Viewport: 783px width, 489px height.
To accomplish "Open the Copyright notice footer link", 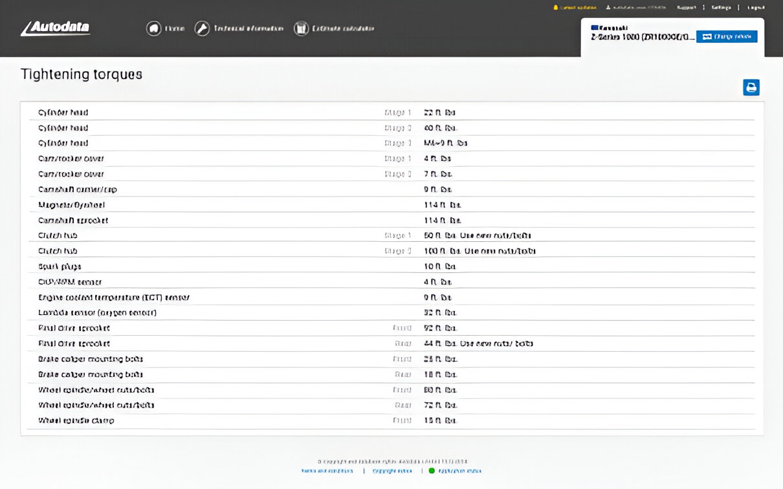I will click(392, 471).
